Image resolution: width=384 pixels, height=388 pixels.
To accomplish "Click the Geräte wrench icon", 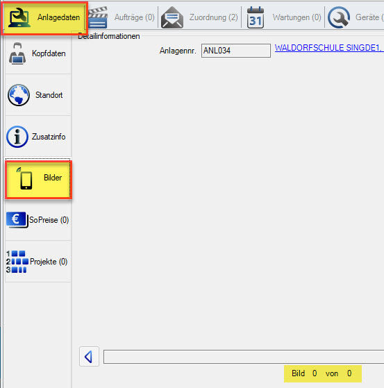I will click(339, 17).
